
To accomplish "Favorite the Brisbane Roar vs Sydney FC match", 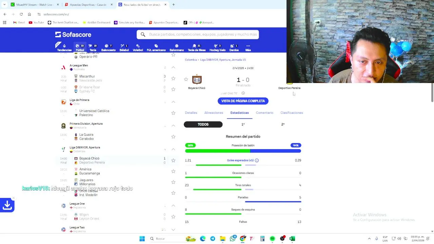I will [x=173, y=89].
